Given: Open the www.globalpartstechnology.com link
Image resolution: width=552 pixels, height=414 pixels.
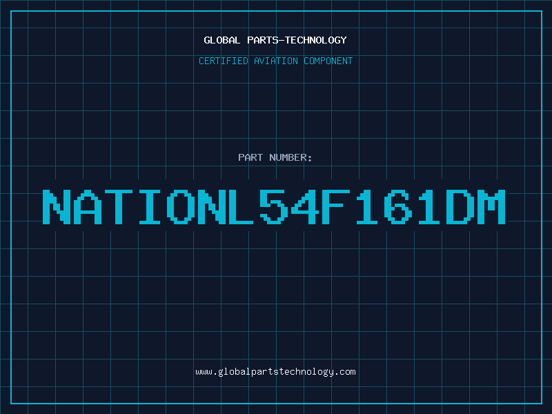Looking at the screenshot, I should (275, 372).
